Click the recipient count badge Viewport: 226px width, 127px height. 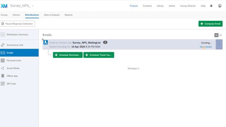point(105,42)
